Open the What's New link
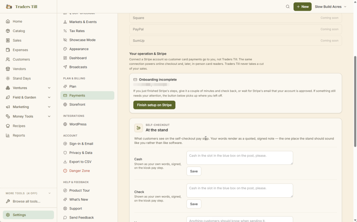357x222 pixels. 87,199
